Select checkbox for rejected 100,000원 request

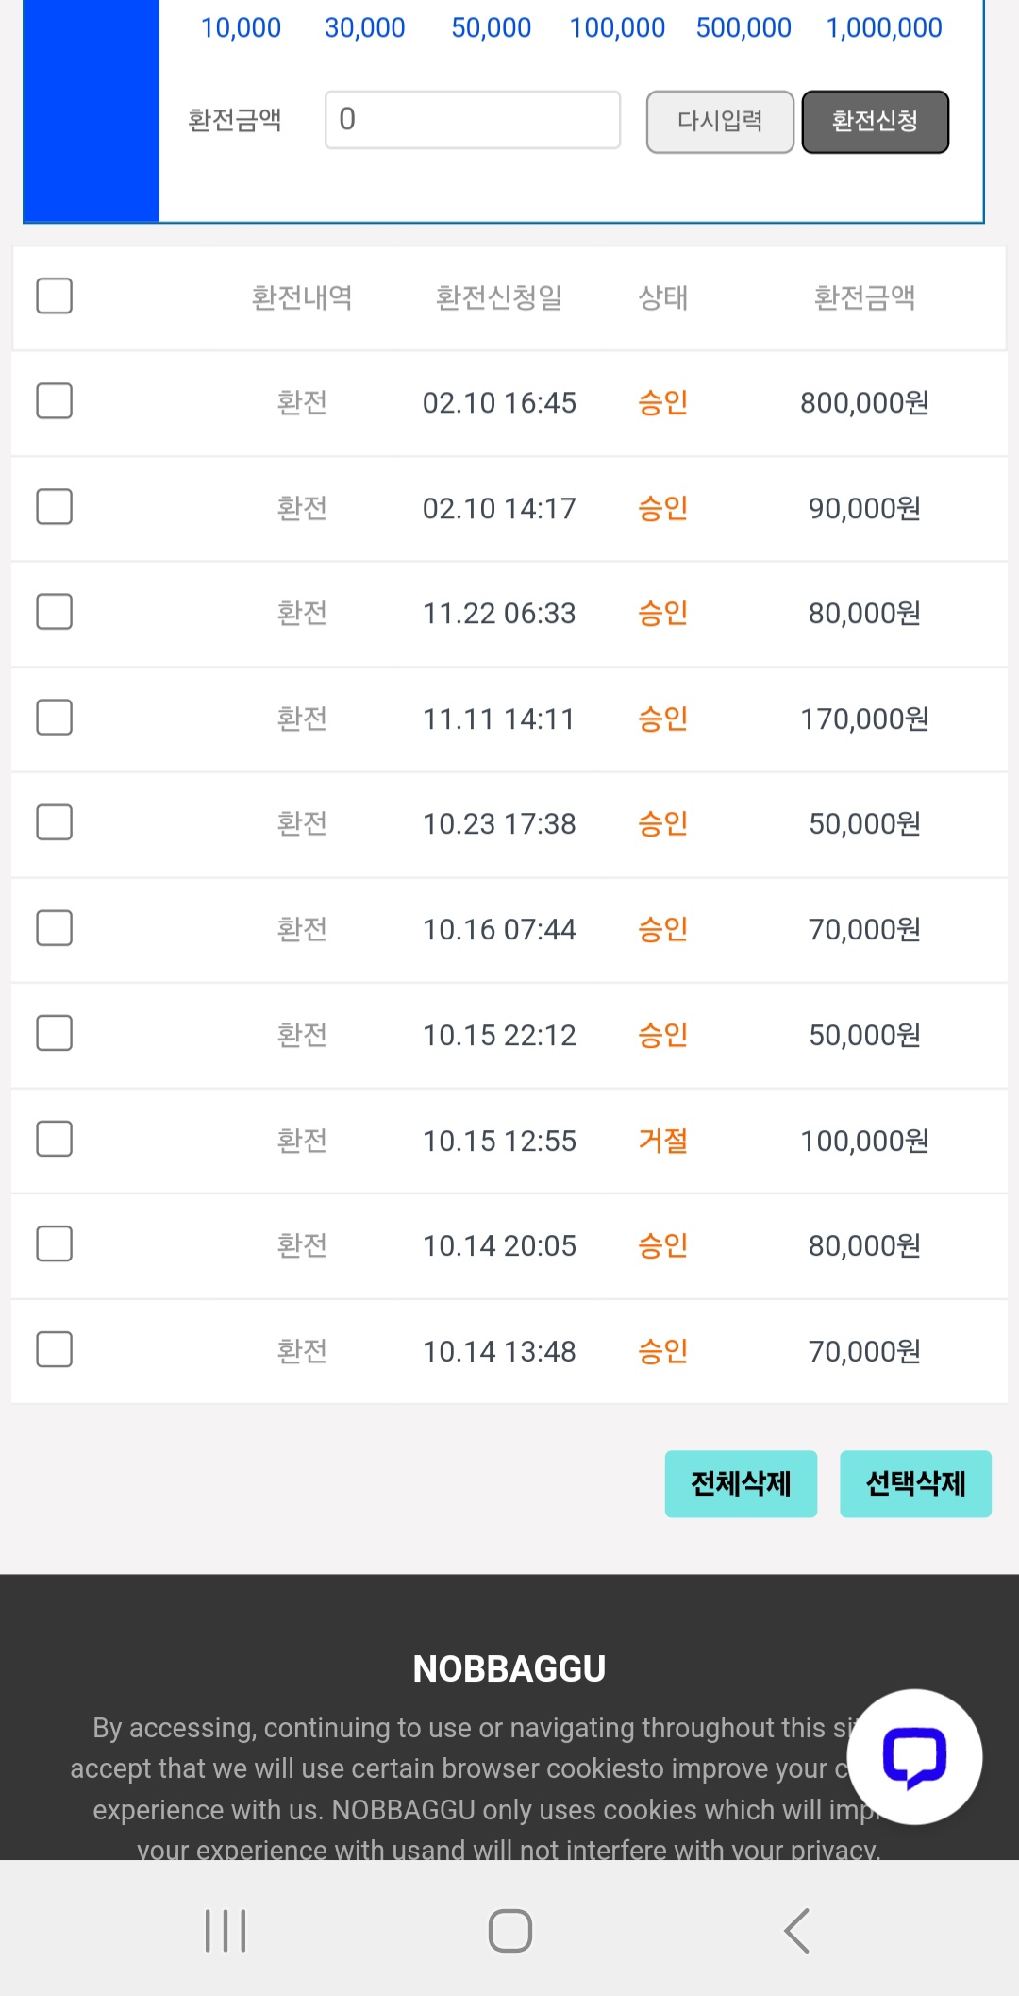click(x=54, y=1139)
